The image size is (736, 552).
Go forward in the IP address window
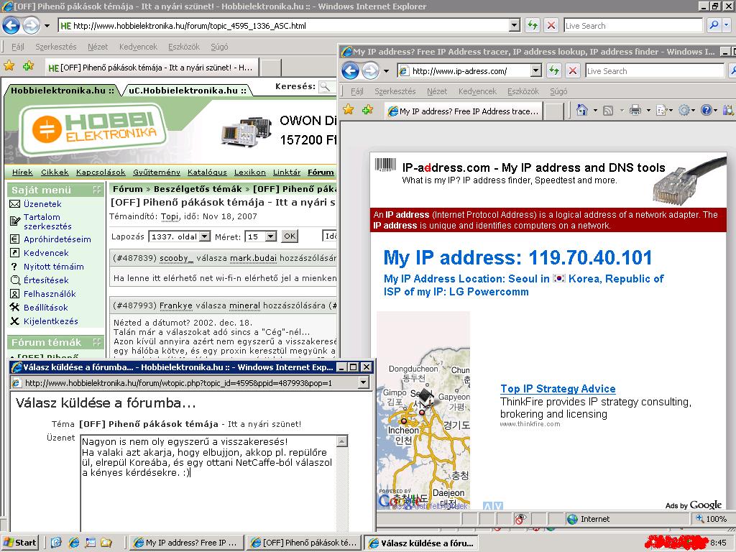pos(370,71)
